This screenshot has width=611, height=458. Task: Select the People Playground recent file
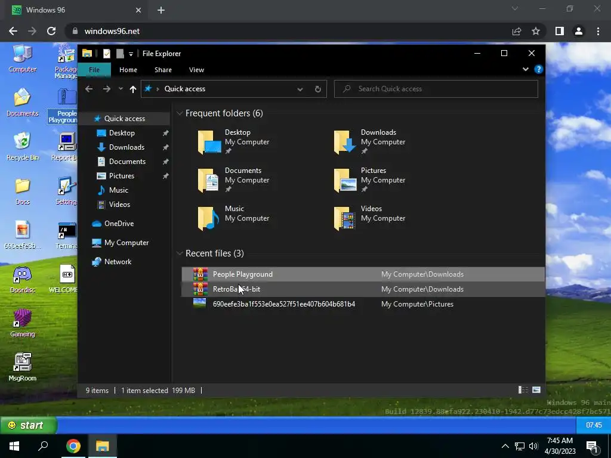click(x=363, y=274)
